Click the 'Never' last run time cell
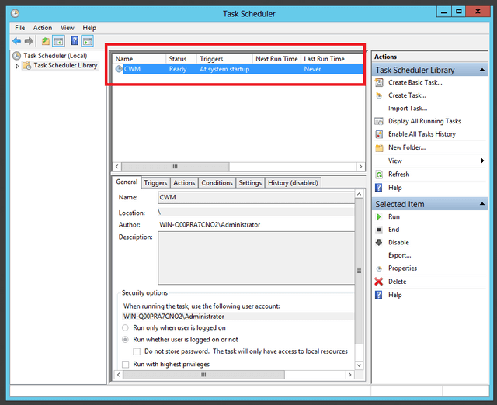 tap(312, 69)
